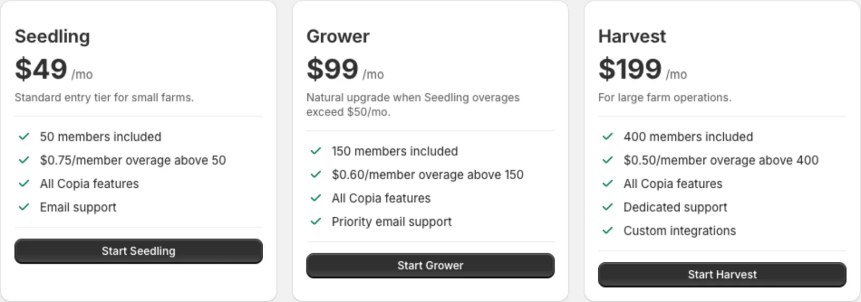Click checkmark next to Dedicated support
The width and height of the screenshot is (861, 302).
coord(608,207)
